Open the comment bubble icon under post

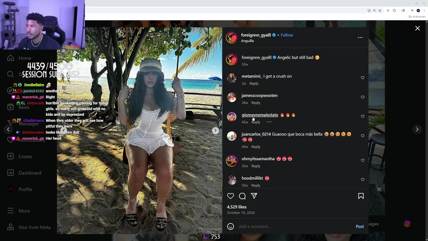(x=242, y=196)
